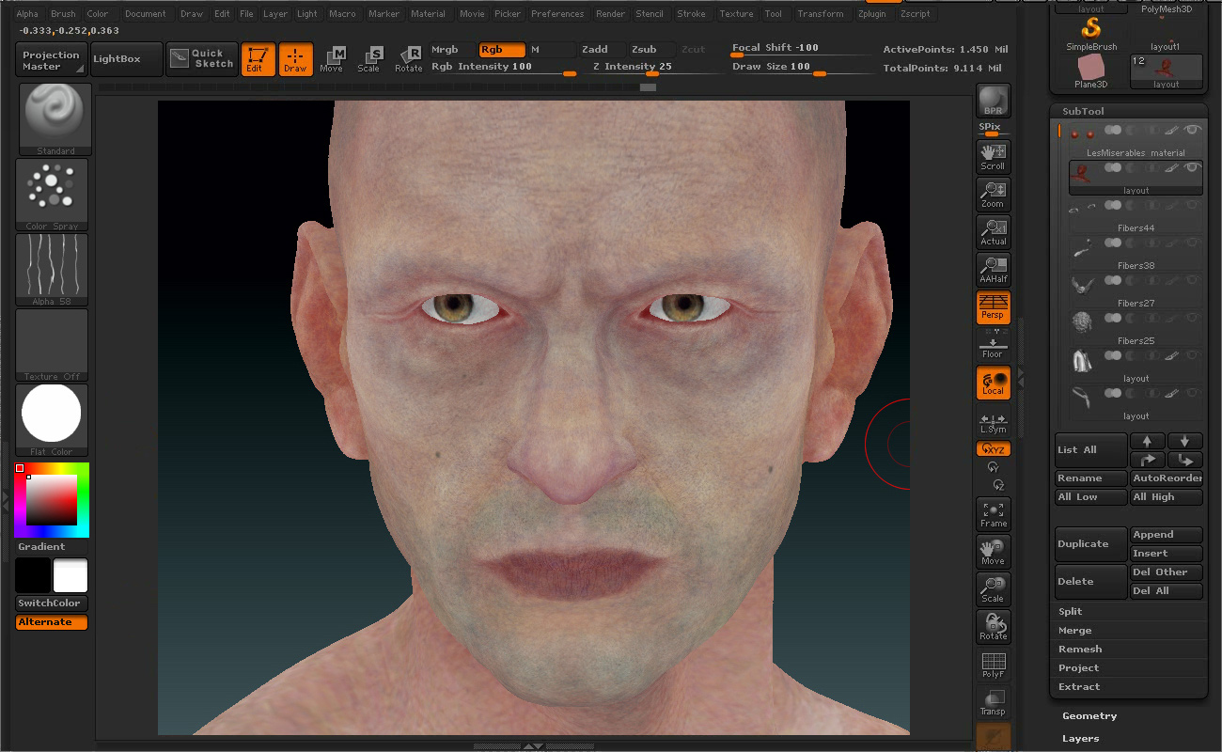Activate the Rotate mode in top bar
This screenshot has height=752, width=1222.
pos(408,58)
